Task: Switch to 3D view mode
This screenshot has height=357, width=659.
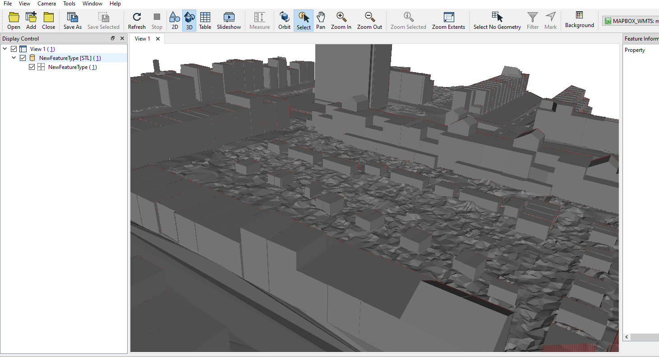Action: tap(189, 21)
